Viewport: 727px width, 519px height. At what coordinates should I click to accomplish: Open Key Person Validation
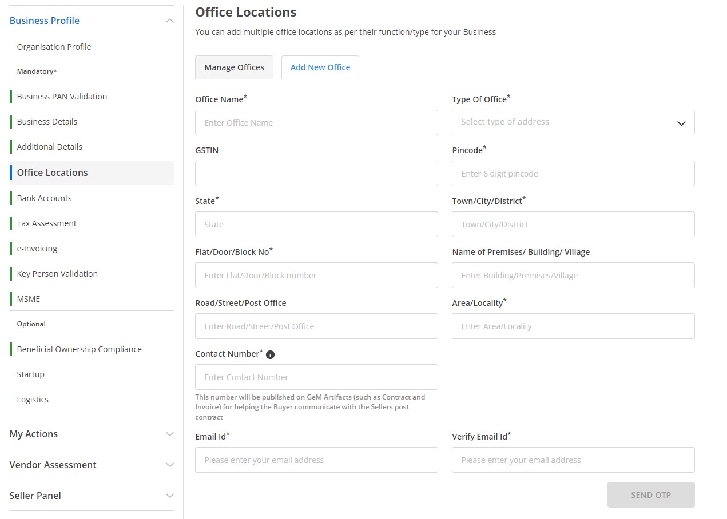[57, 273]
